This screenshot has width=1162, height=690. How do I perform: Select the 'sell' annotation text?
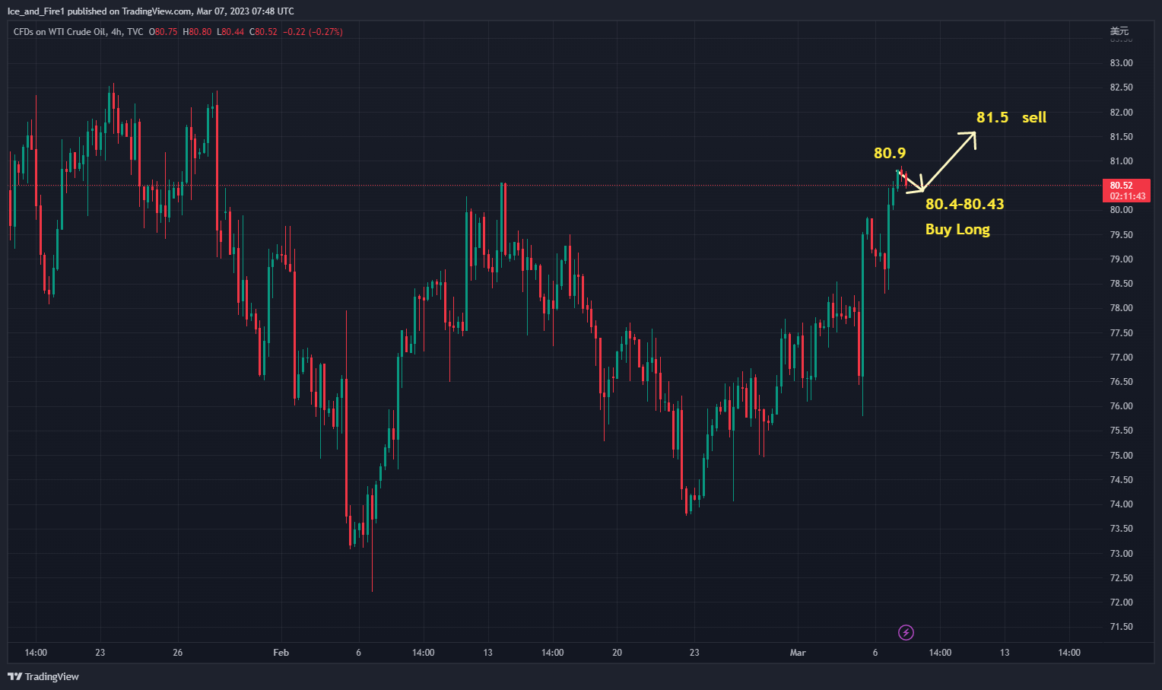[x=1034, y=117]
